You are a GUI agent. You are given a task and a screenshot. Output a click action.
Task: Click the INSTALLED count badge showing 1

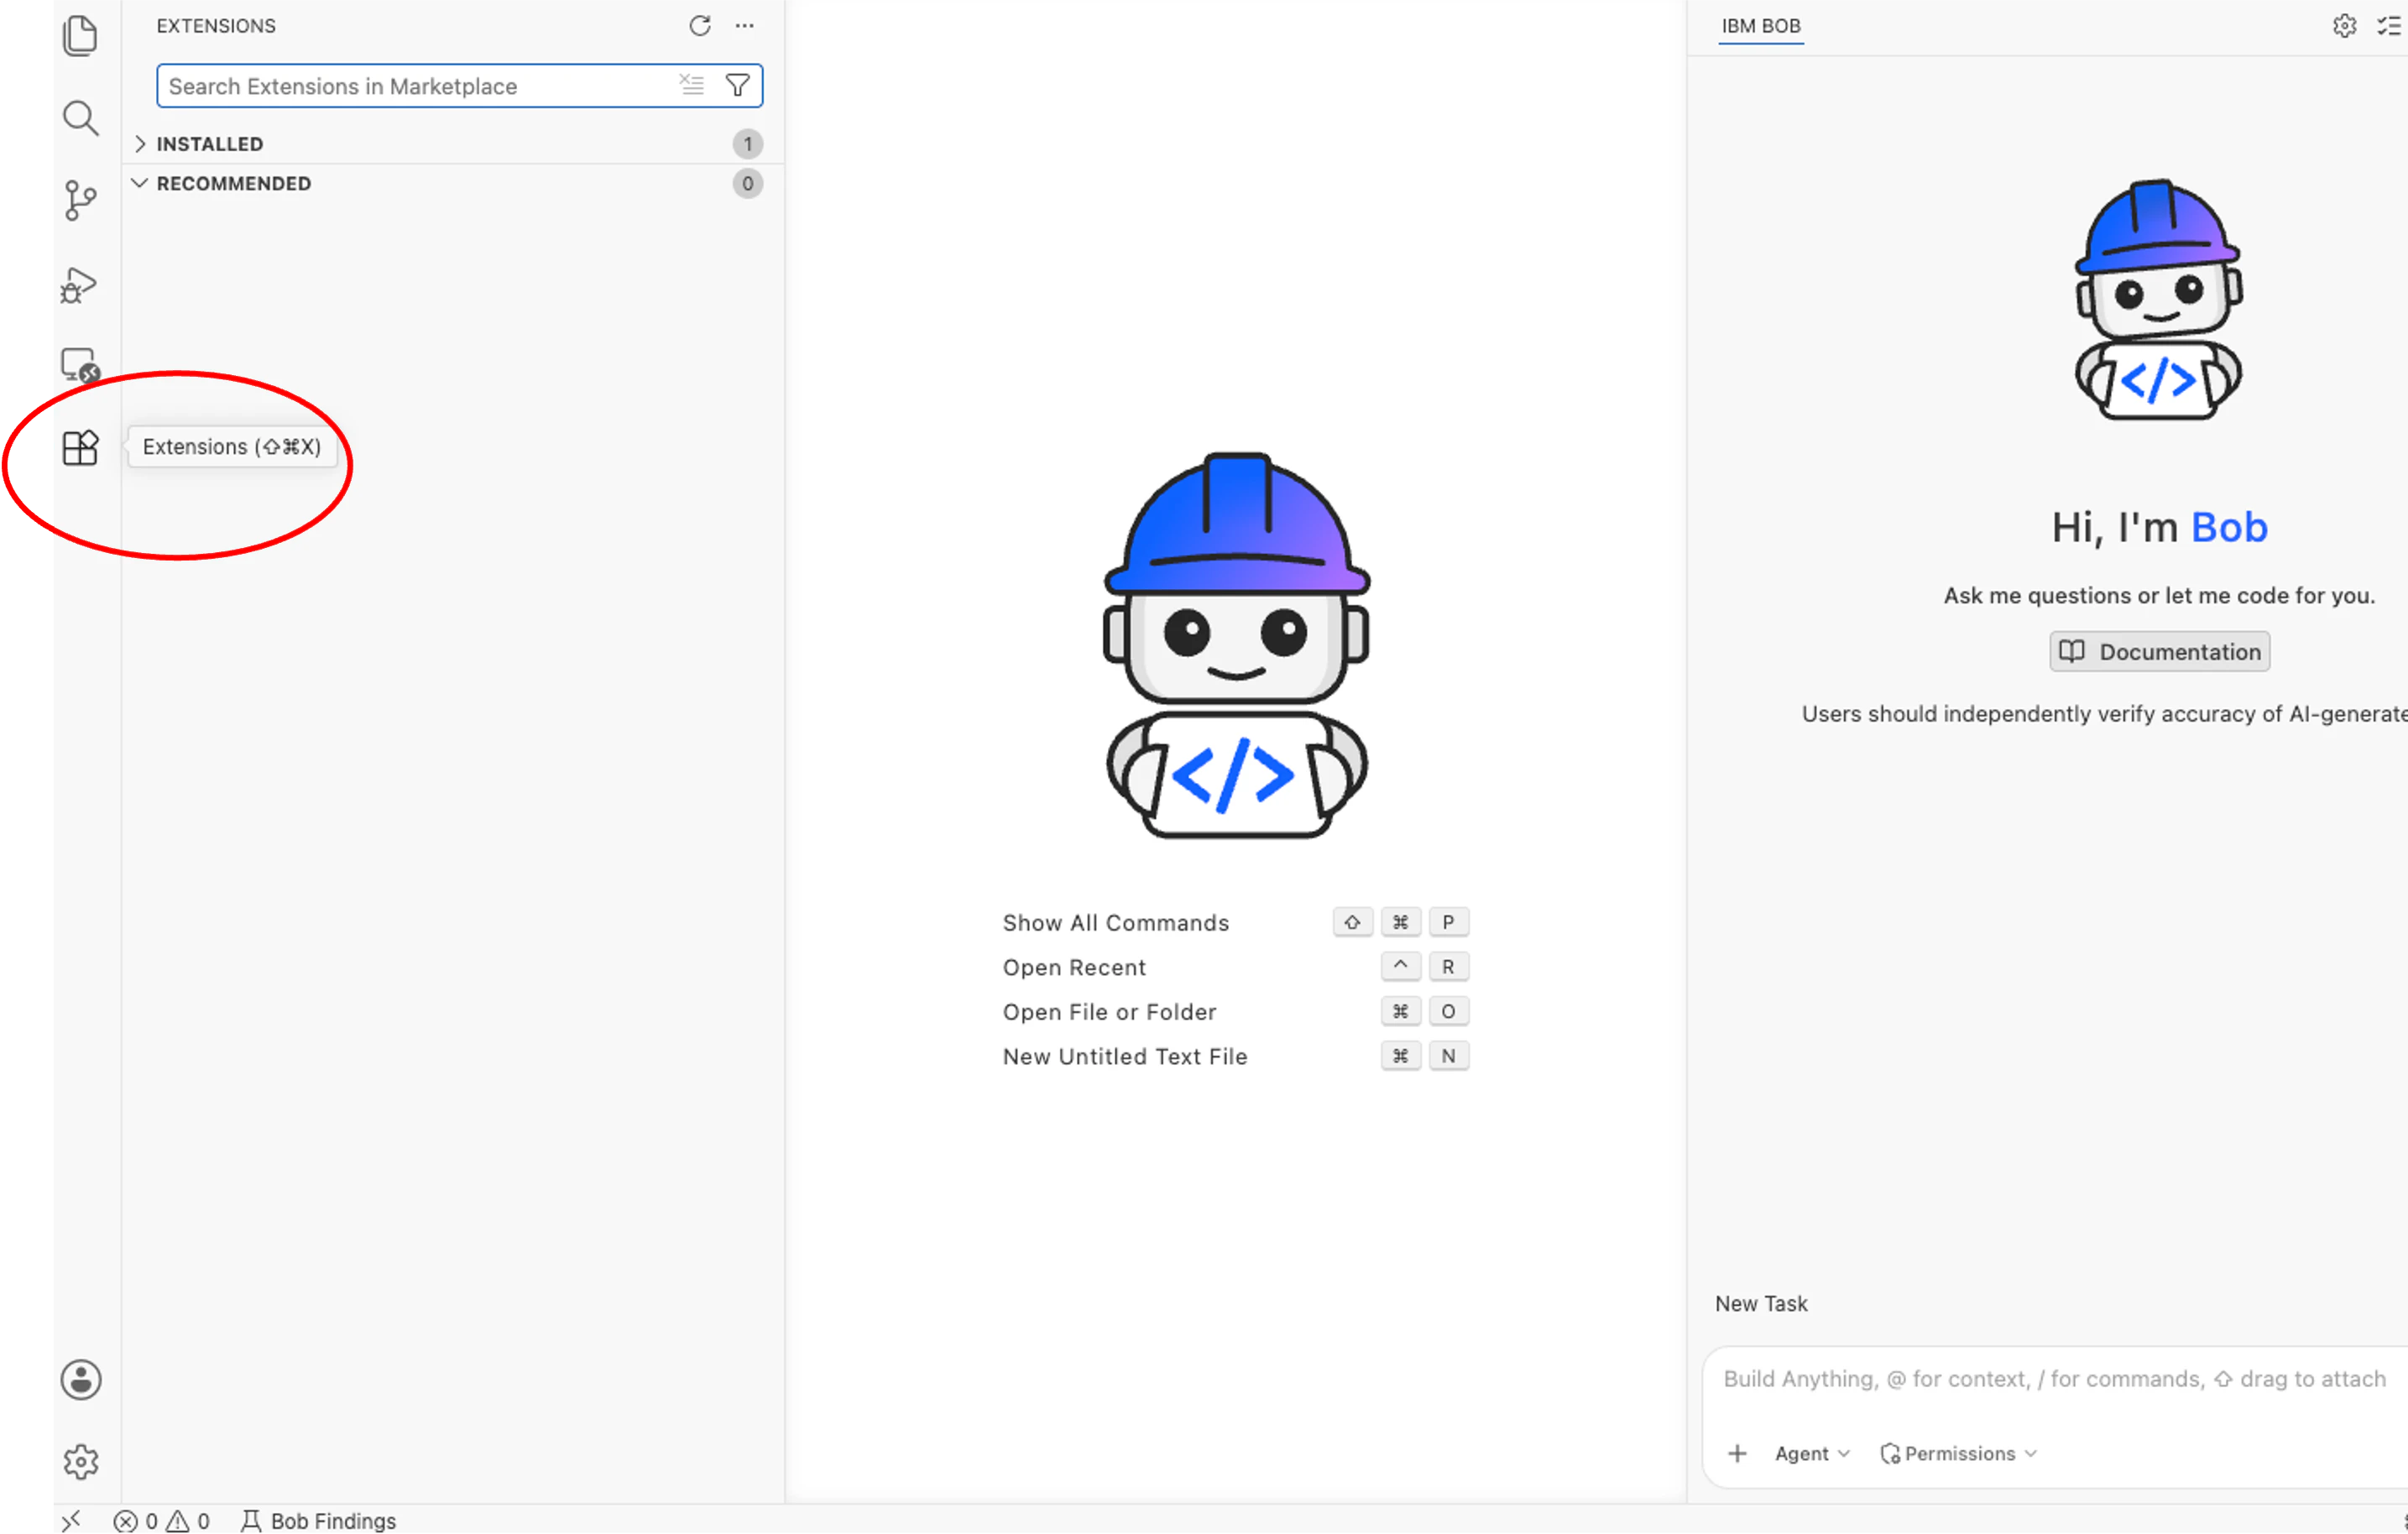click(748, 144)
